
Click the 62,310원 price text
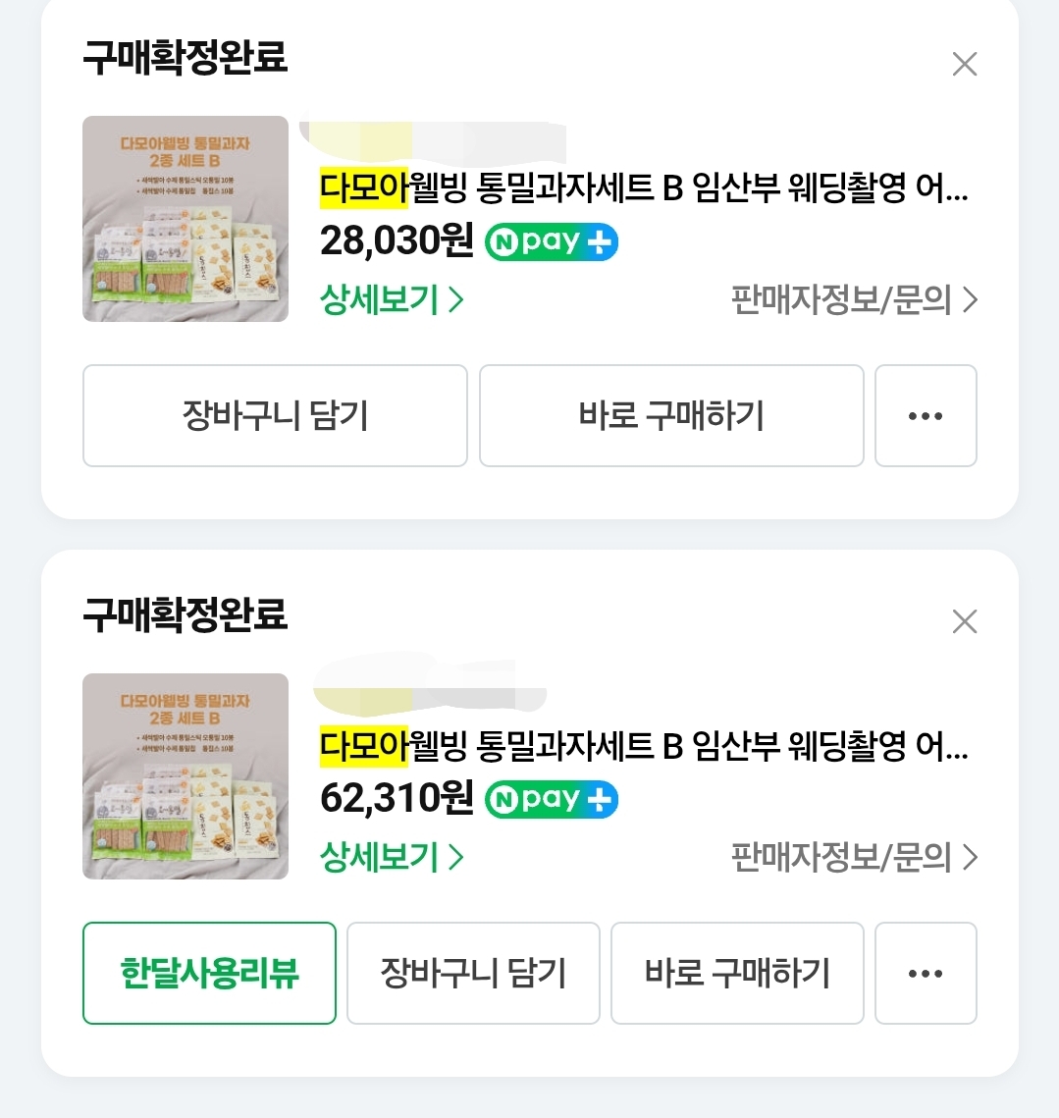click(397, 798)
